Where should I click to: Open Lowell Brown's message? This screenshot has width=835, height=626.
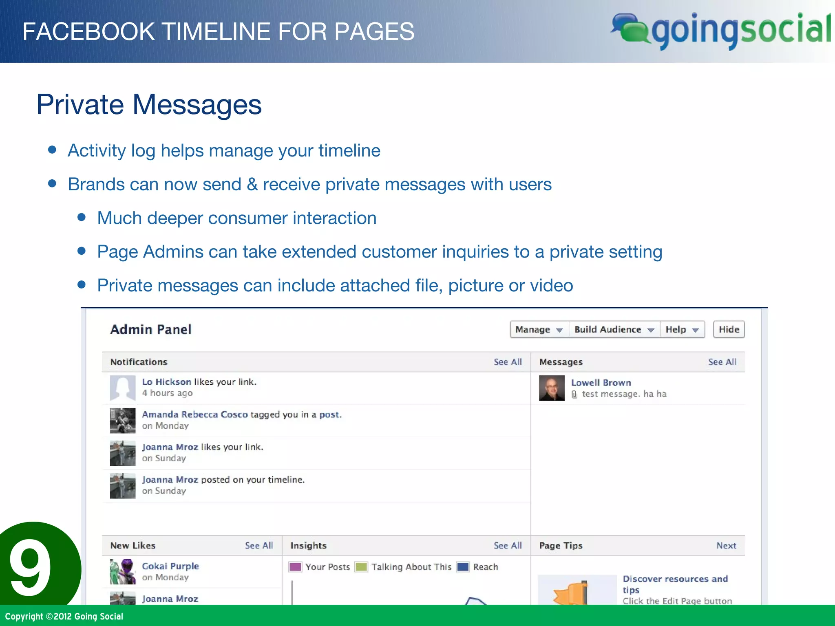pyautogui.click(x=601, y=383)
